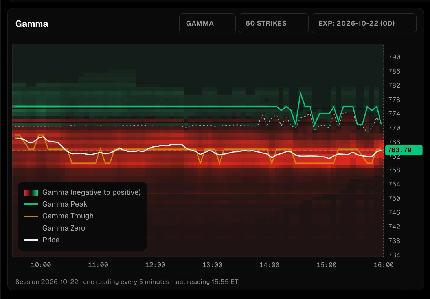Screen dimensions: 430x299
Task: Click the orange Gamma Trough line swatch
Action: point(31,216)
